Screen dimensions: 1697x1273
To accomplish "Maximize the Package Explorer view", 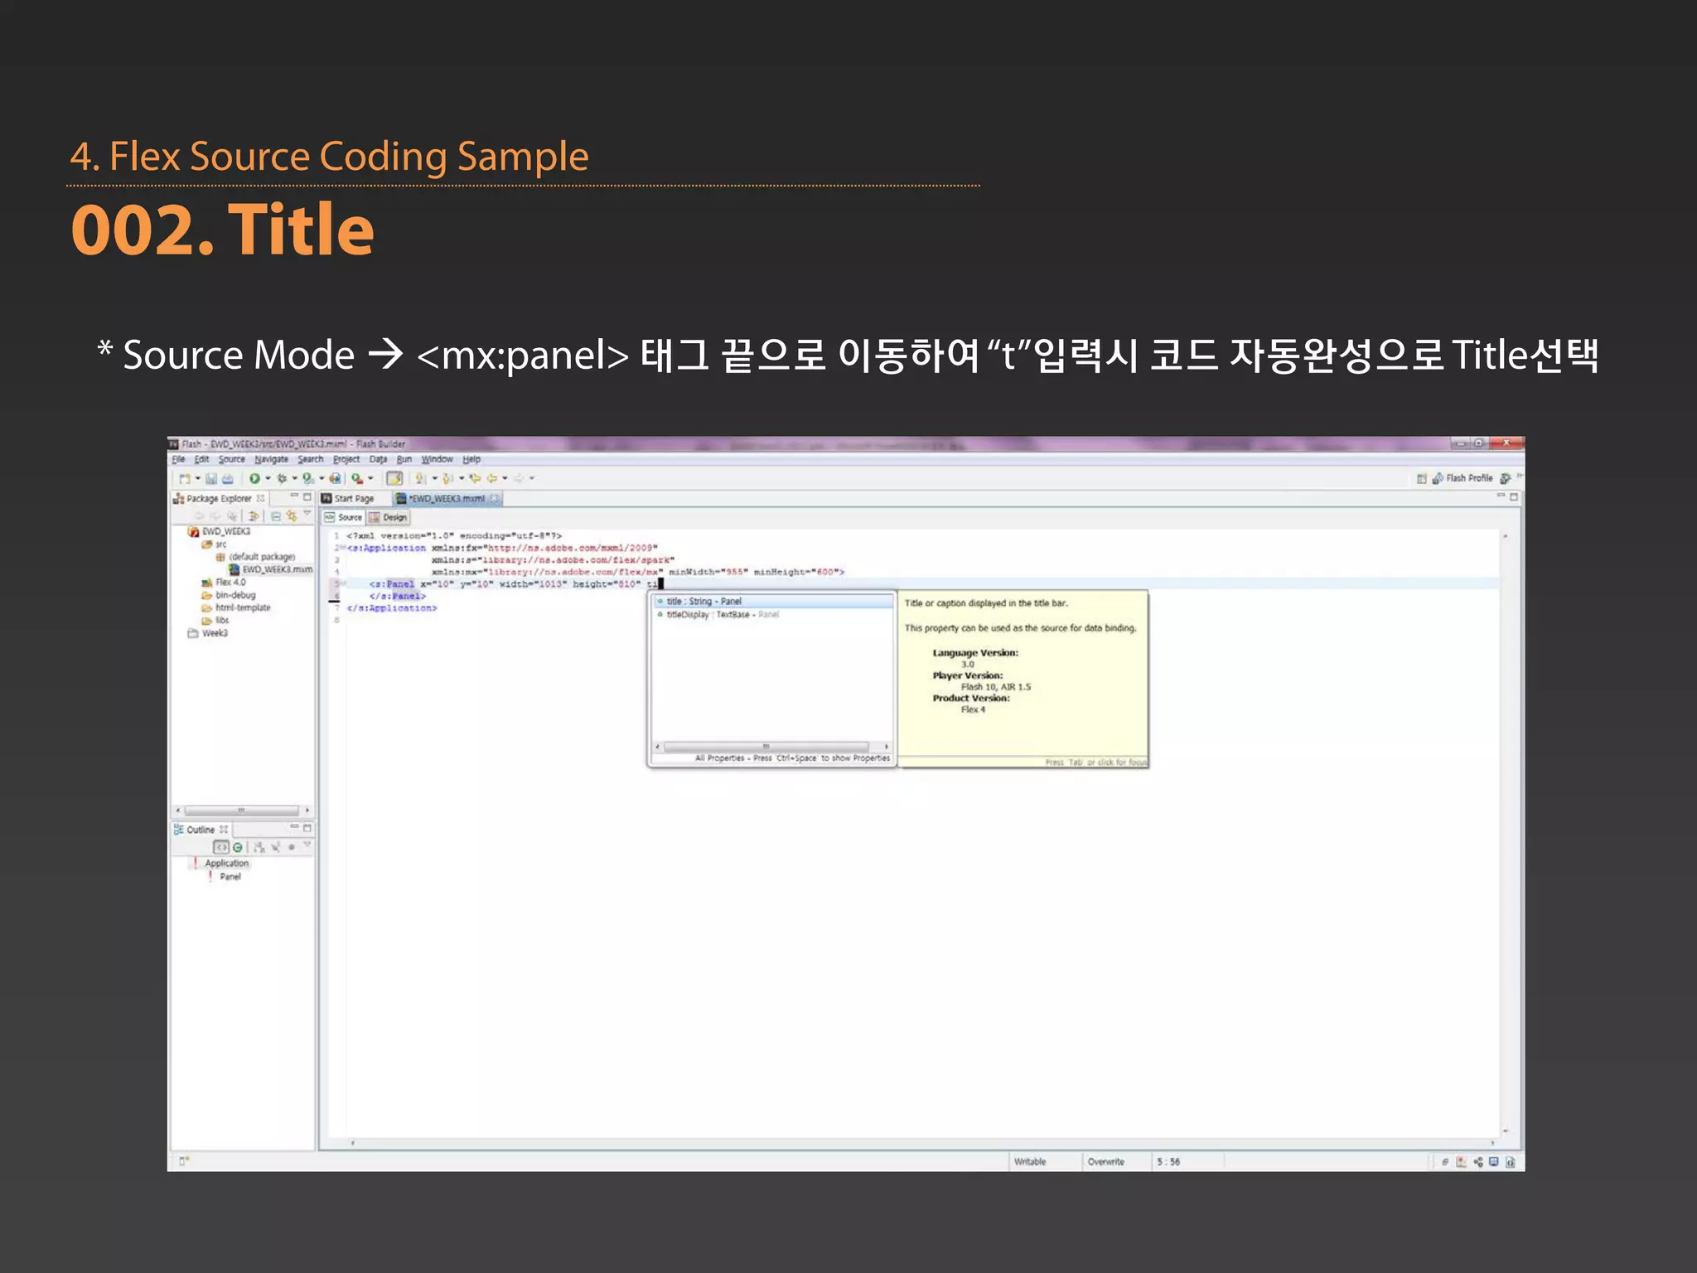I will click(x=307, y=496).
